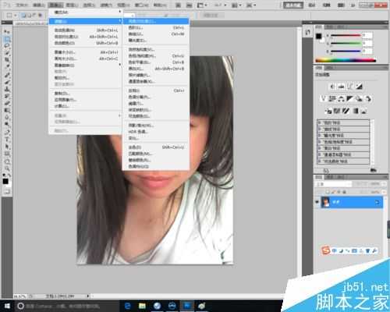This screenshot has height=312, width=390.
Task: Open the layer blend mode dropdown
Action: (334, 184)
